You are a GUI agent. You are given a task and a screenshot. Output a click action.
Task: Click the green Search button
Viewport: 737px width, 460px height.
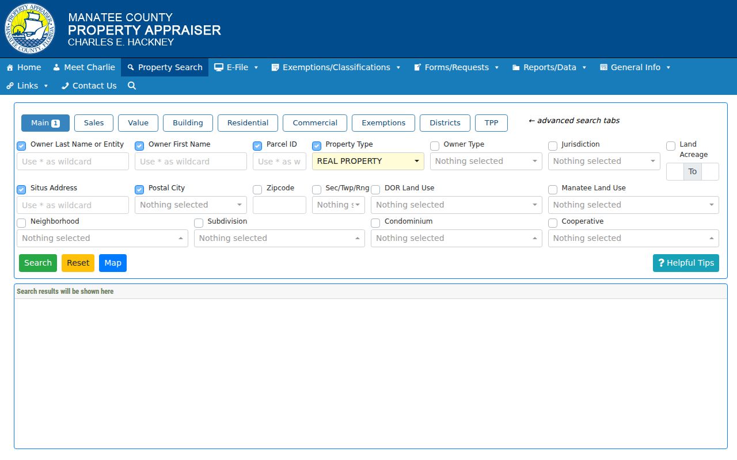point(38,263)
